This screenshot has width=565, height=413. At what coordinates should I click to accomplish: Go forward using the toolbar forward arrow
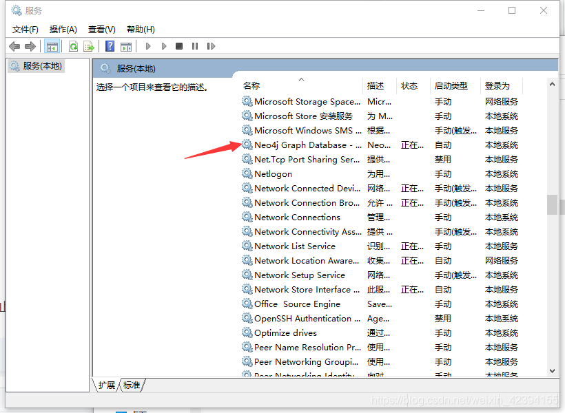pos(30,46)
